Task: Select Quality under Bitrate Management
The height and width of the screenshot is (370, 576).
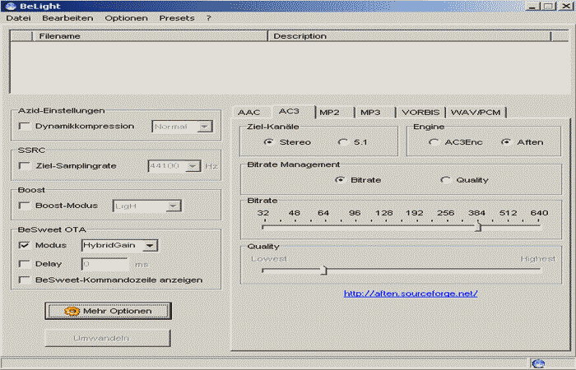Action: pyautogui.click(x=446, y=180)
